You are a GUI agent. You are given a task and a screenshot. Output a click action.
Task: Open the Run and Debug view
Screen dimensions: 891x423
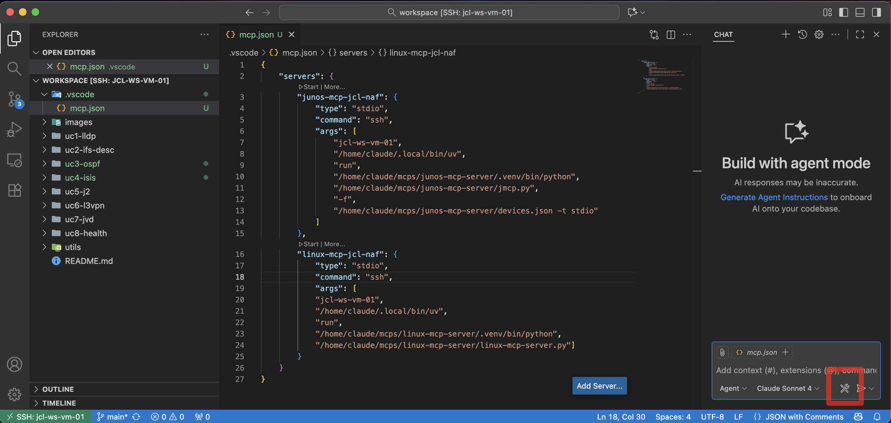click(x=14, y=129)
